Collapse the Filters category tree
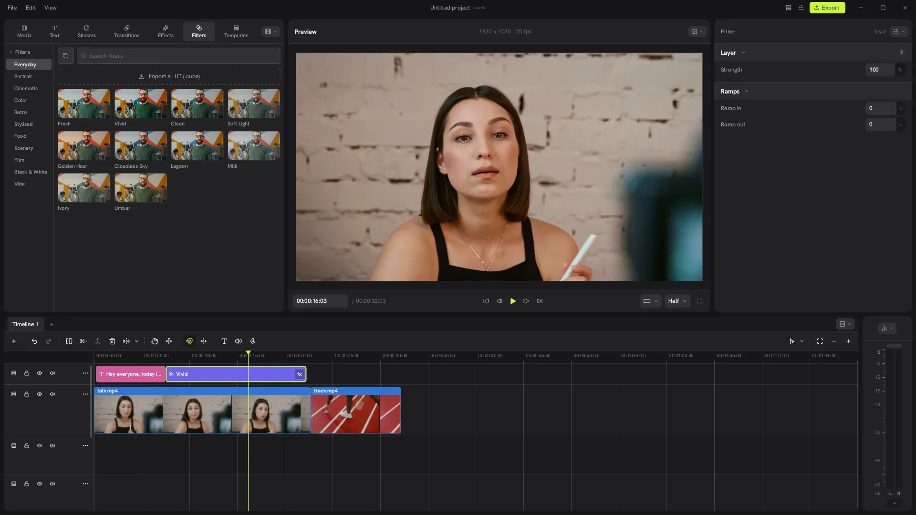 click(x=11, y=52)
